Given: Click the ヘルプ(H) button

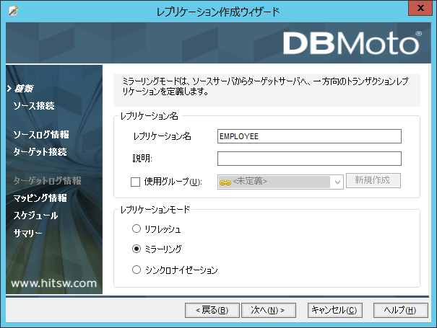Looking at the screenshot, I should pos(400,310).
